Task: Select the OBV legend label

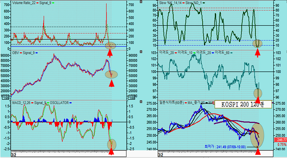Action: pos(16,53)
